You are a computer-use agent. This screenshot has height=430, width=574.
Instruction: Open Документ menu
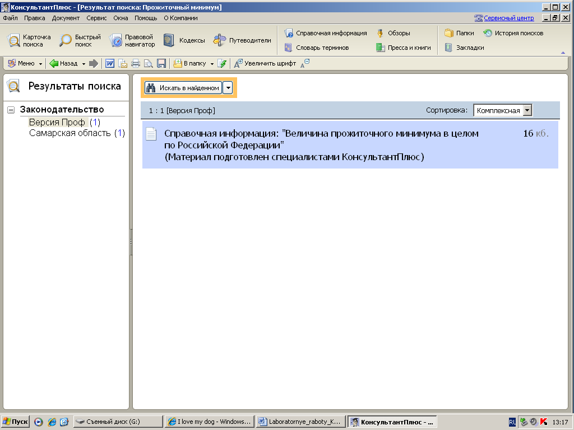[66, 18]
